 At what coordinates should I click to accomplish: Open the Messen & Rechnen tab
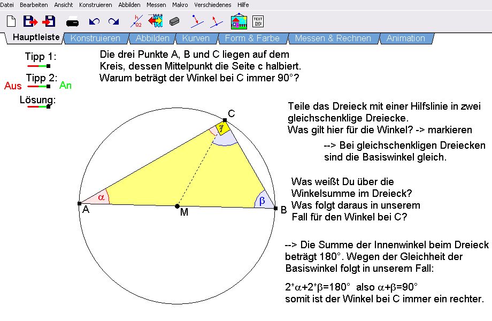[x=333, y=39]
